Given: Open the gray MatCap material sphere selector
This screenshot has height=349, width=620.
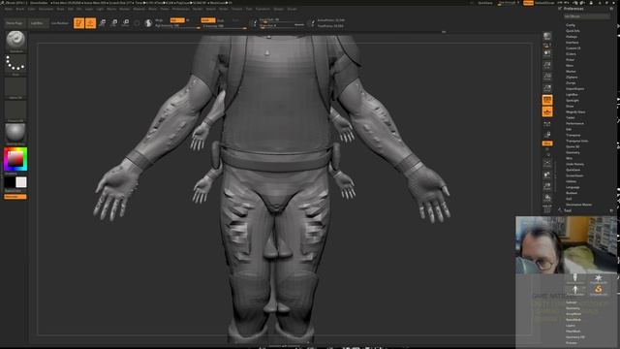Looking at the screenshot, I should point(15,133).
